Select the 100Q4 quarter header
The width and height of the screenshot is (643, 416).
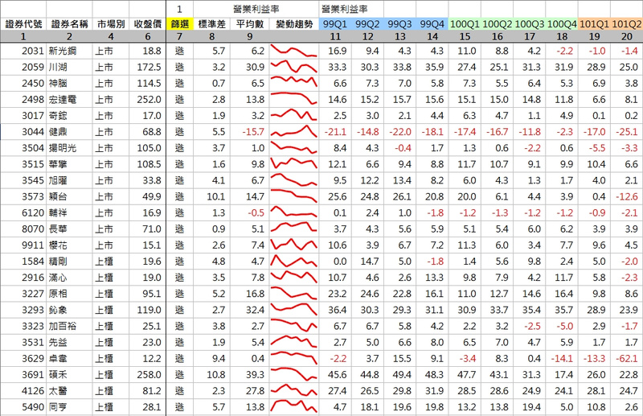pyautogui.click(x=562, y=24)
